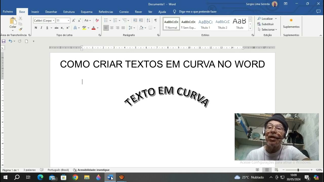This screenshot has height=182, width=324.
Task: Decrease paragraph indent
Action: coord(135,20)
